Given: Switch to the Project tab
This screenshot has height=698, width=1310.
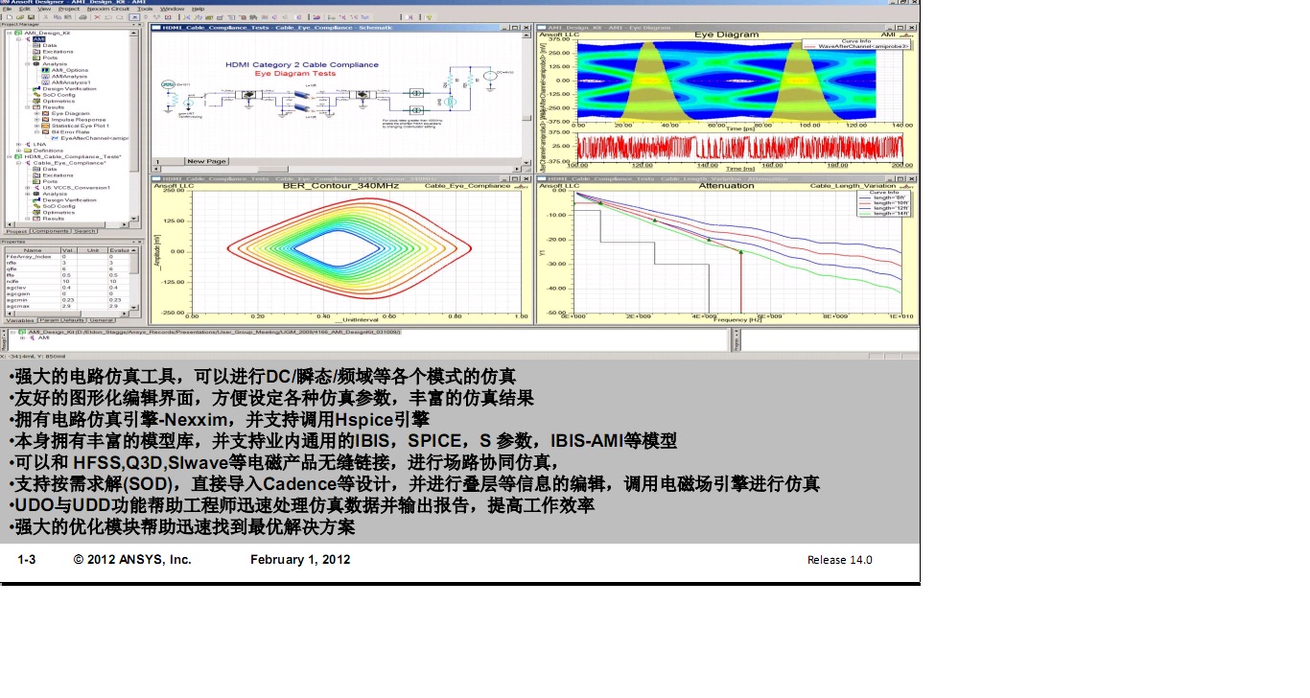Looking at the screenshot, I should pos(16,231).
